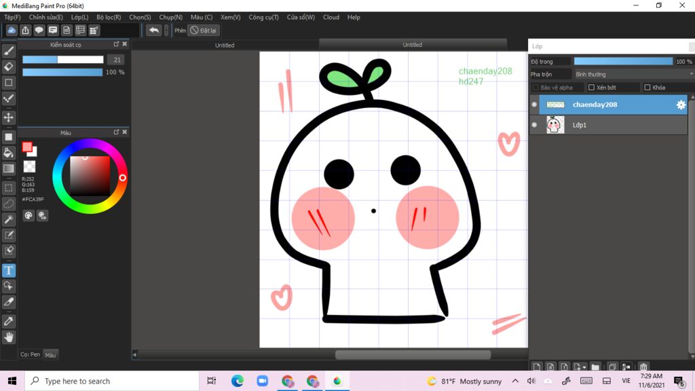Image resolution: width=695 pixels, height=391 pixels.
Task: Select the Bucket fill tool
Action: [x=8, y=153]
